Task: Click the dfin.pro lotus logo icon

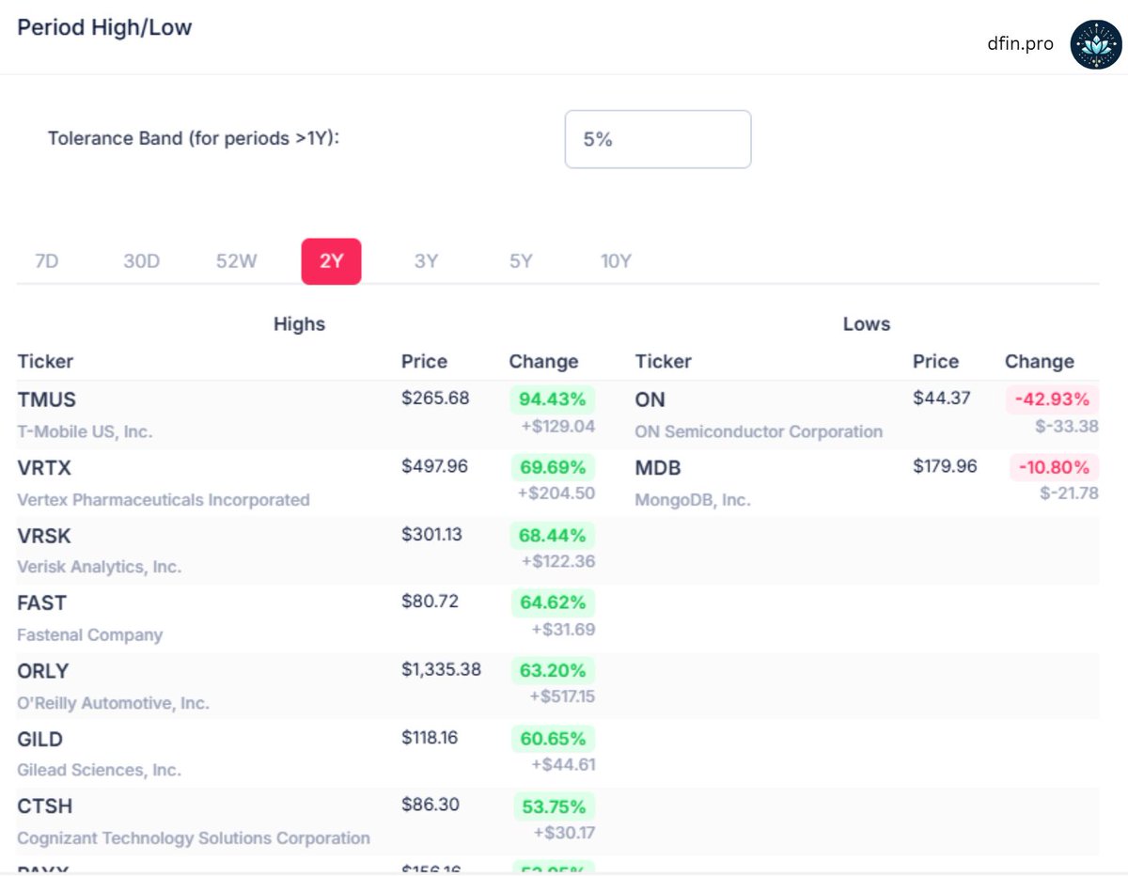Action: point(1094,43)
